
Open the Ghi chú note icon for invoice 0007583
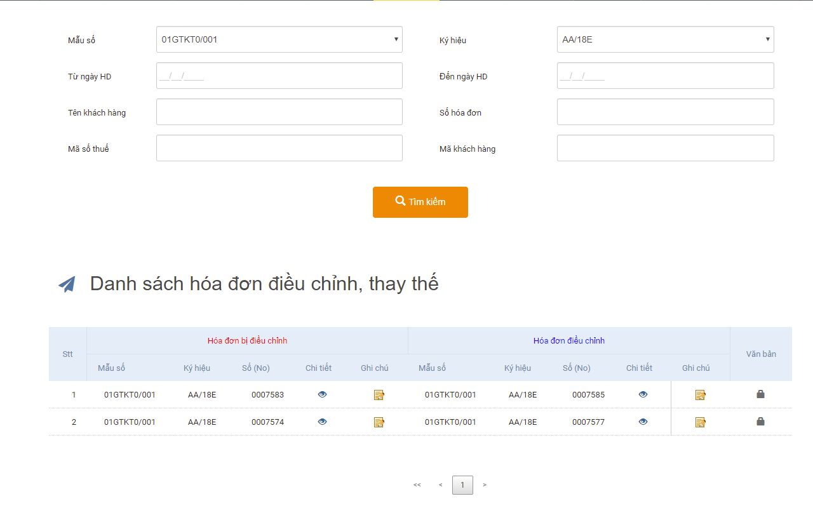379,394
